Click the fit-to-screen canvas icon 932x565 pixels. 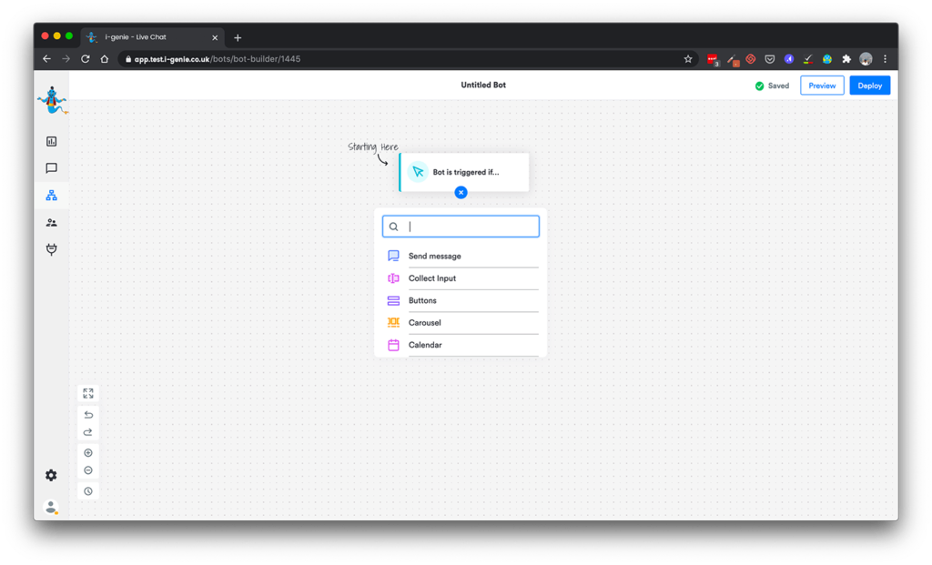pyautogui.click(x=88, y=393)
